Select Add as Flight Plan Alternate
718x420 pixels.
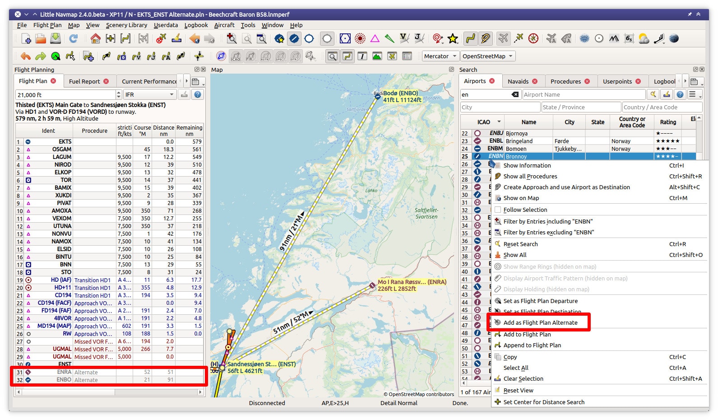click(540, 323)
